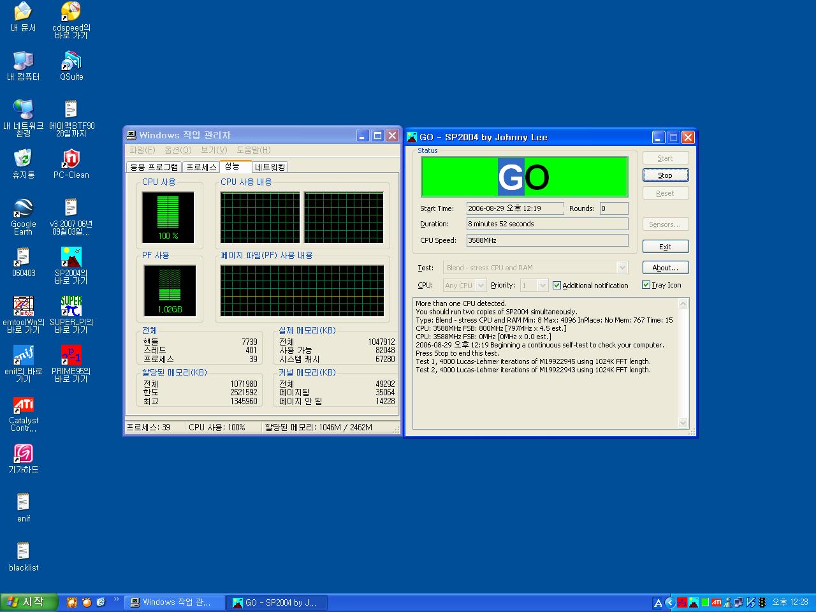816x612 pixels.
Task: Open the Sensors... dialog button
Action: click(x=665, y=224)
